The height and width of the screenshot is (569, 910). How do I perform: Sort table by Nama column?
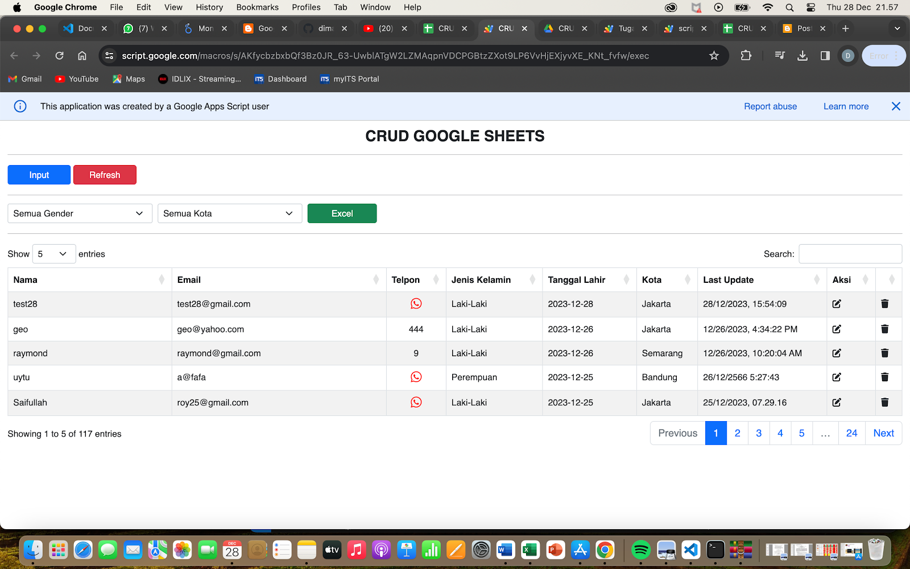[90, 280]
